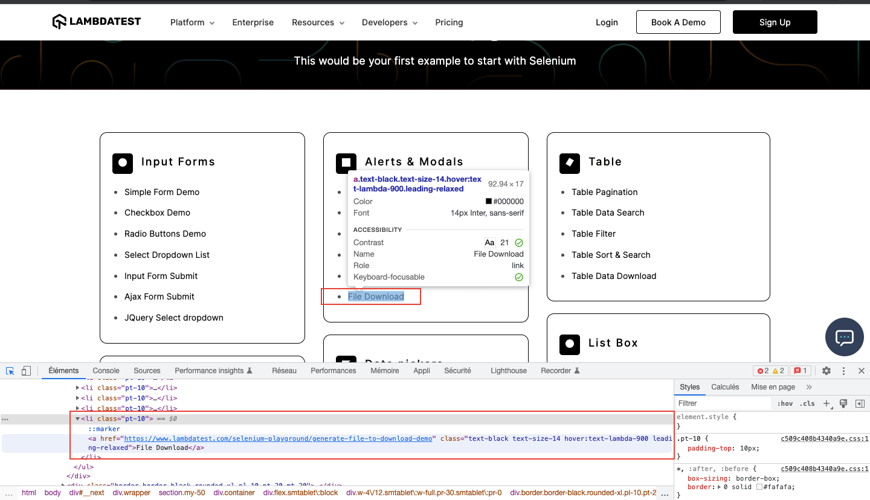This screenshot has height=500, width=870.
Task: Switch to the Console tab
Action: tap(106, 371)
